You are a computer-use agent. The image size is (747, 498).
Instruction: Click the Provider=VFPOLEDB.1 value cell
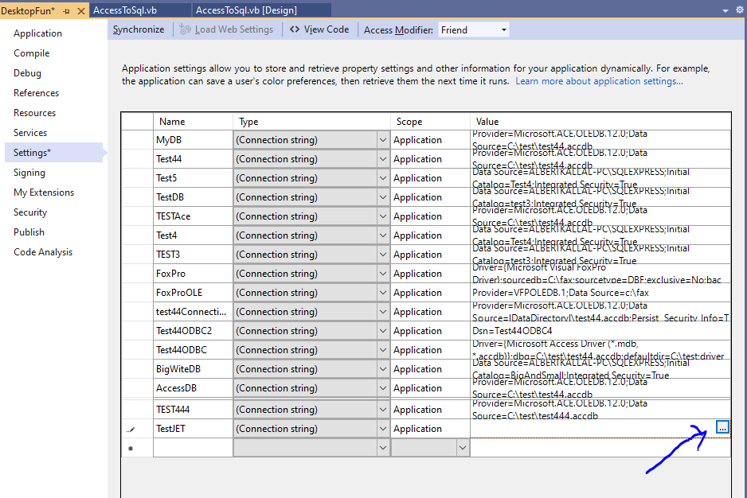[x=600, y=293]
